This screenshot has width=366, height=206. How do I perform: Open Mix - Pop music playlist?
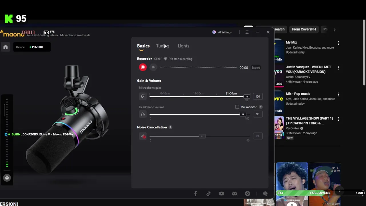(x=298, y=94)
